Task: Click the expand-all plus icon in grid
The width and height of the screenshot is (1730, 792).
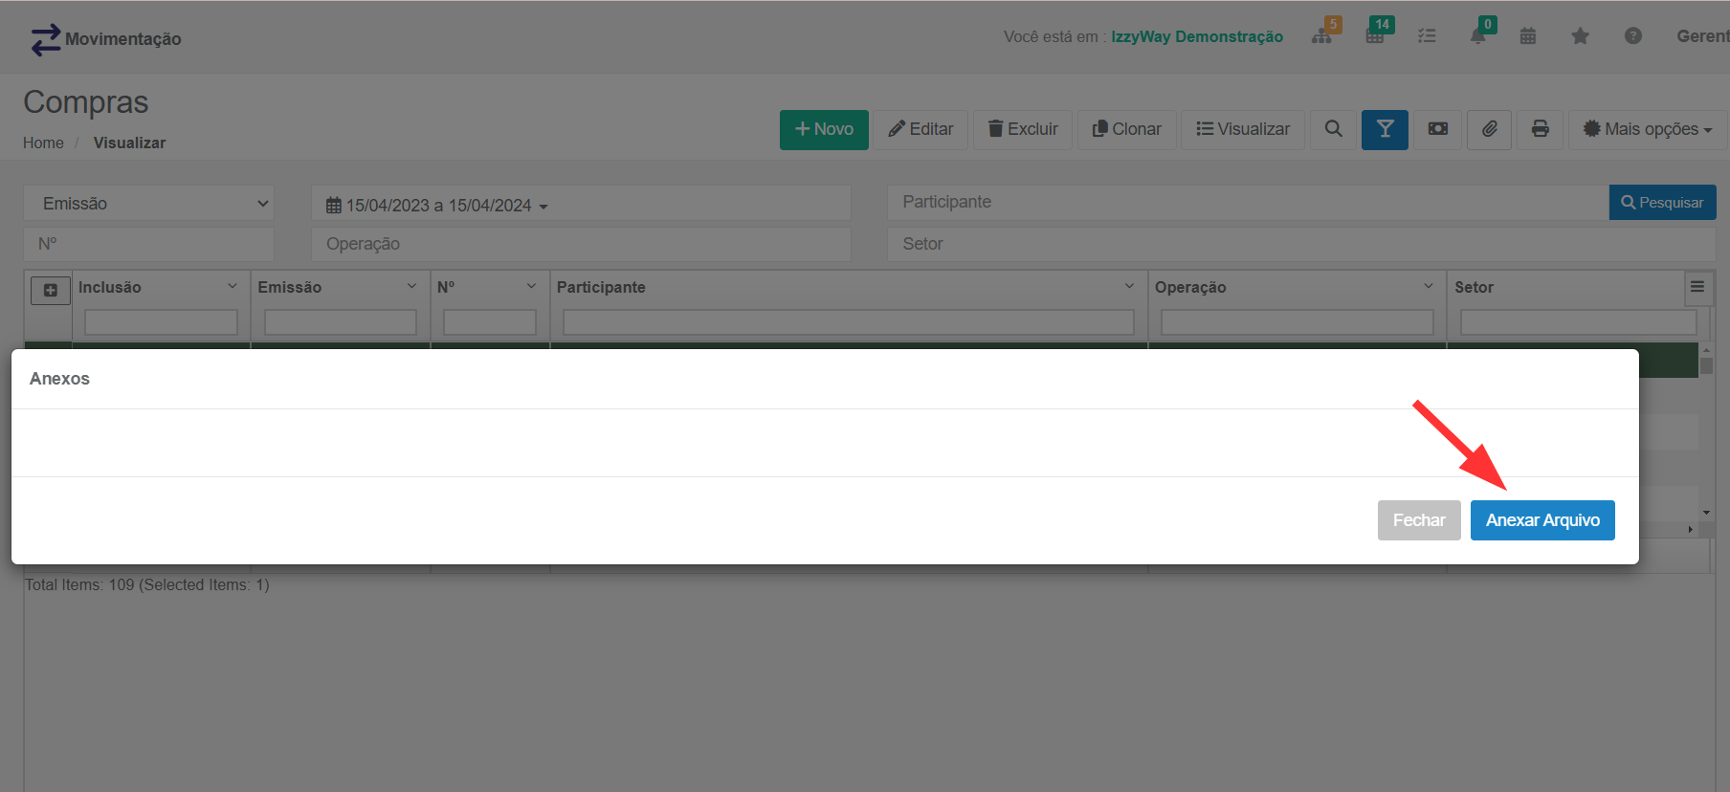Action: click(51, 290)
